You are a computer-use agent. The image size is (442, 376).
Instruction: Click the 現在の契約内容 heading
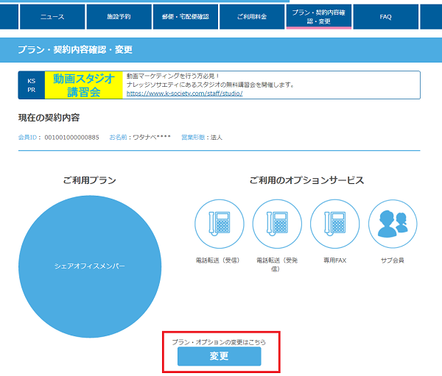[49, 118]
